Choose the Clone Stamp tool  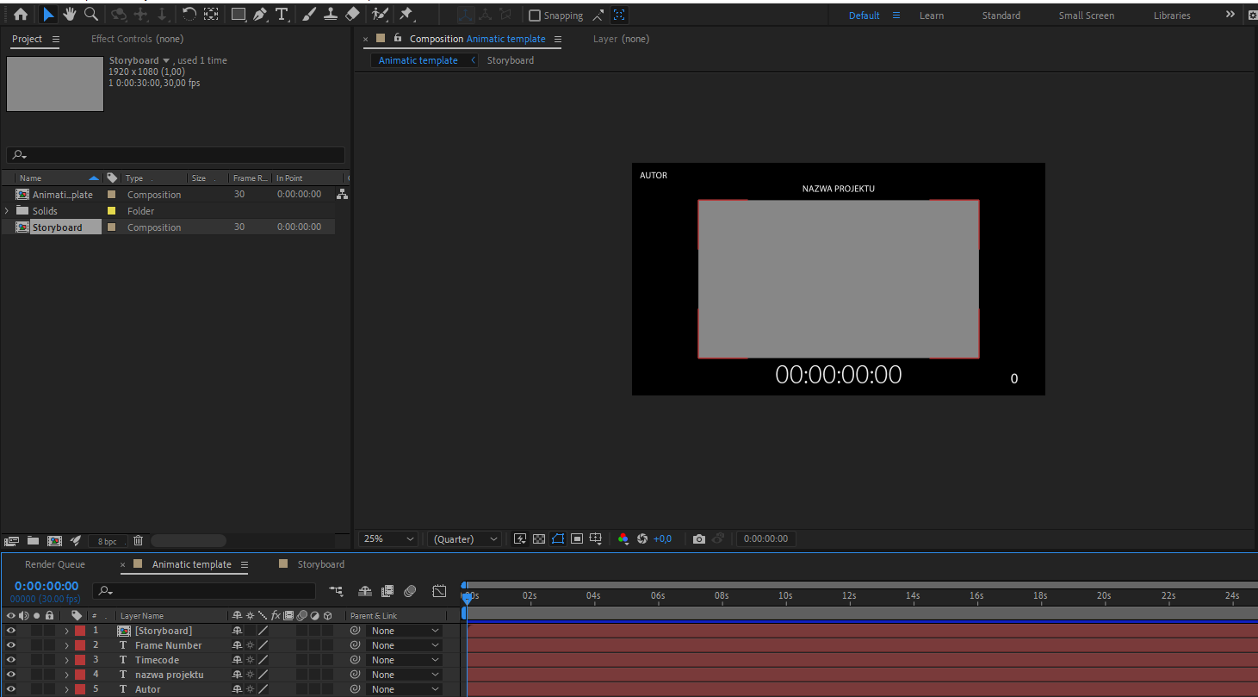pos(330,15)
